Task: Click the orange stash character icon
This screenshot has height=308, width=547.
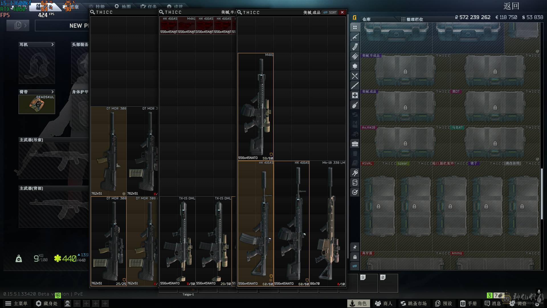Action: pyautogui.click(x=354, y=18)
